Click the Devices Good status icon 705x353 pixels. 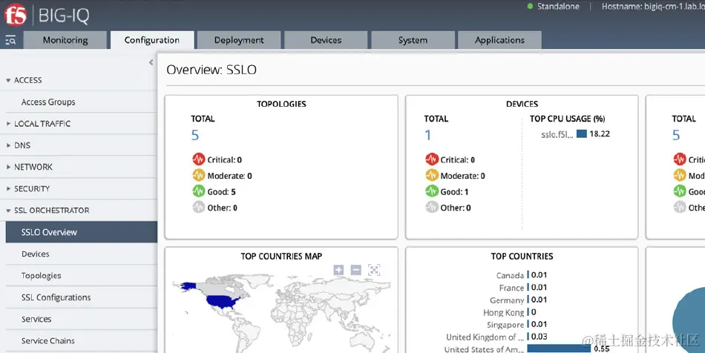(432, 191)
